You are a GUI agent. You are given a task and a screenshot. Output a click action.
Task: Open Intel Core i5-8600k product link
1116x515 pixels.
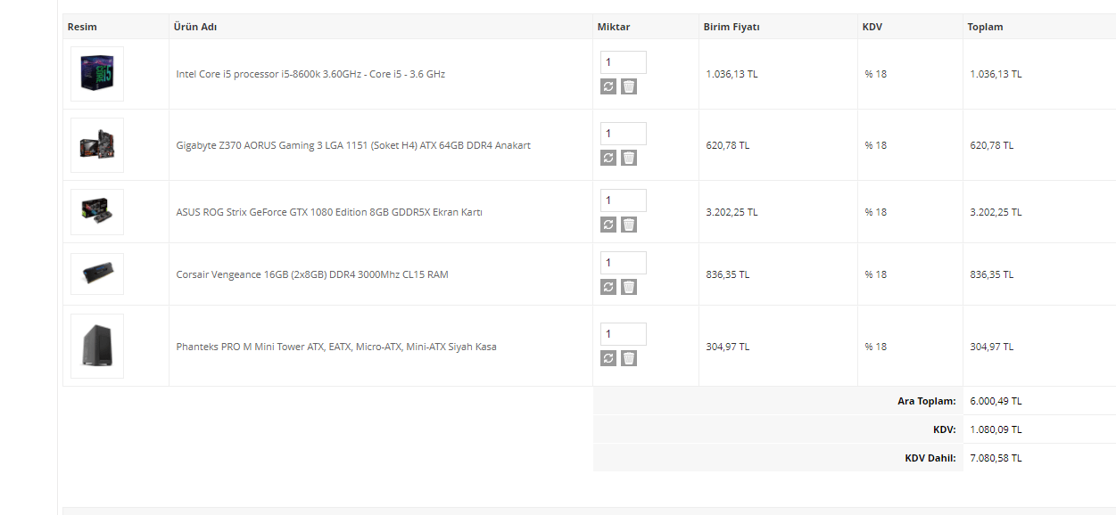[x=310, y=74]
